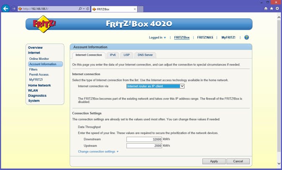
Task: Click the 'Connection Settings' heading text
Action: click(x=87, y=113)
